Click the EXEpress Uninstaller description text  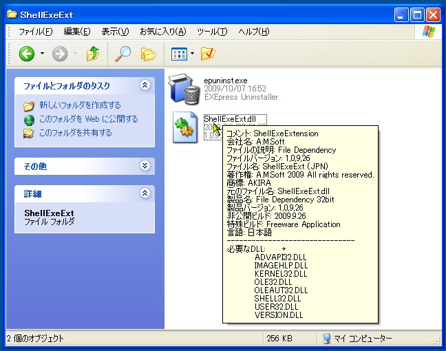[x=241, y=97]
